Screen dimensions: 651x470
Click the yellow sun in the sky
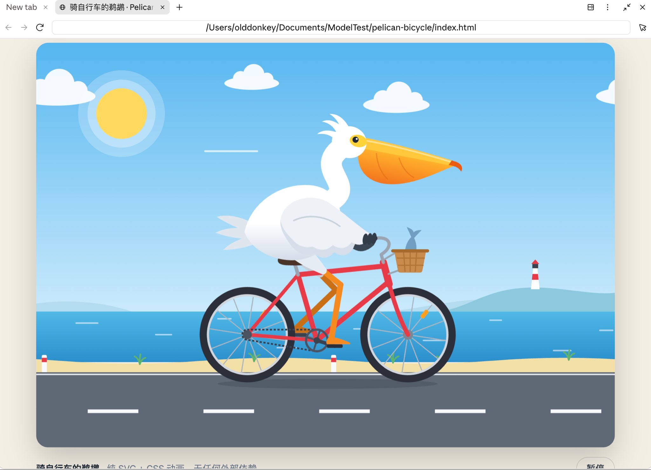tap(121, 113)
